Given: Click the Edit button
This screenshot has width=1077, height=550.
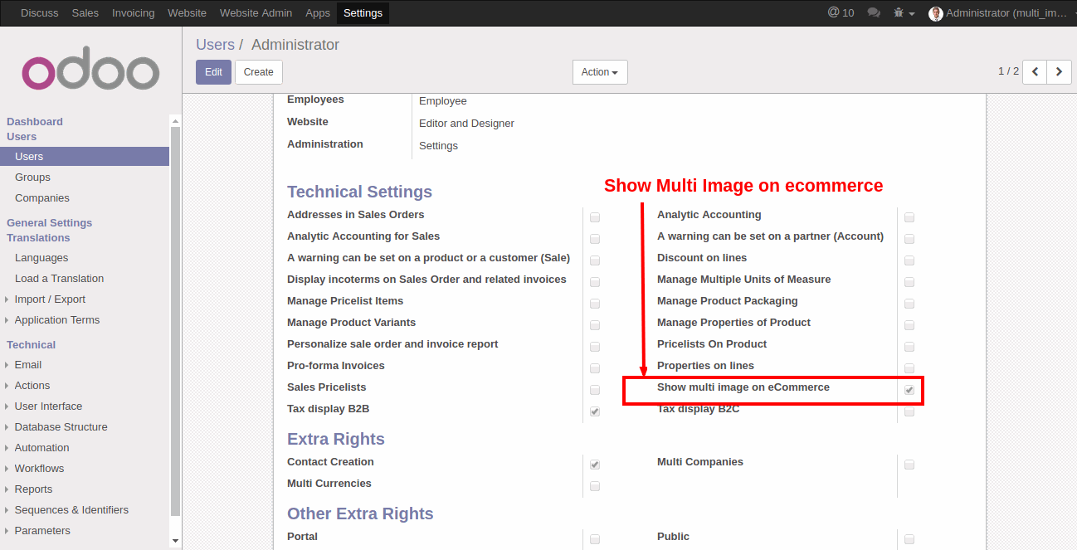Looking at the screenshot, I should (213, 72).
